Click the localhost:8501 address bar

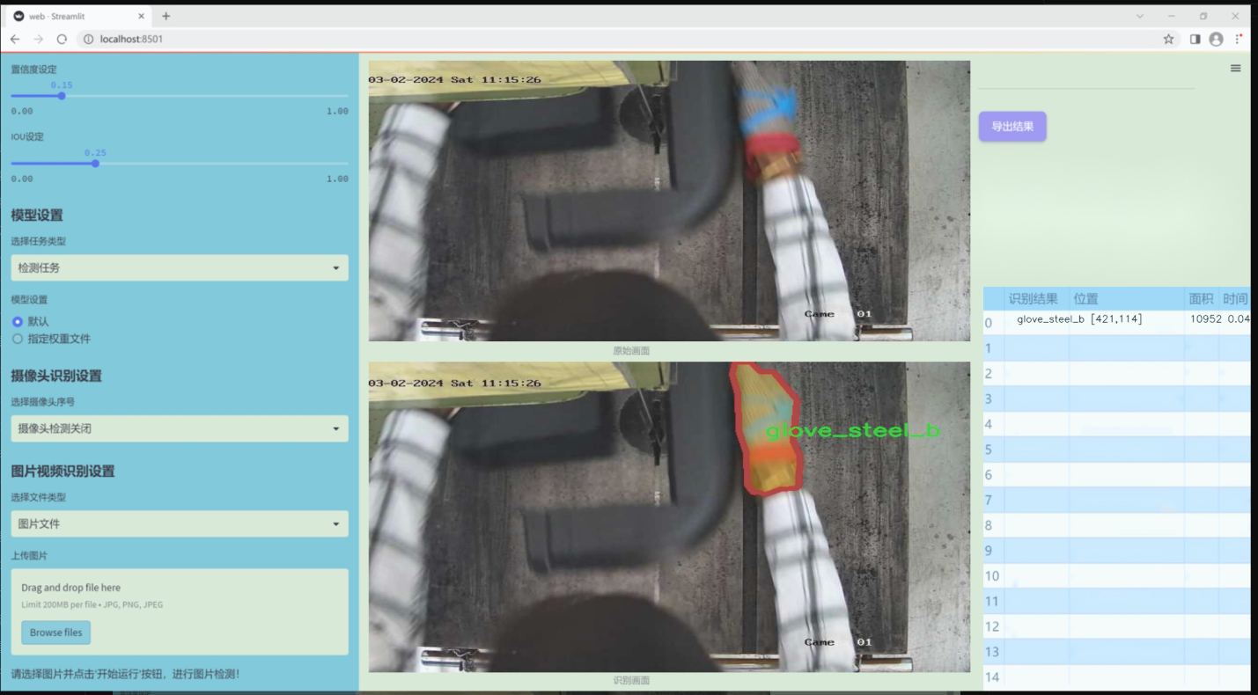[616, 39]
